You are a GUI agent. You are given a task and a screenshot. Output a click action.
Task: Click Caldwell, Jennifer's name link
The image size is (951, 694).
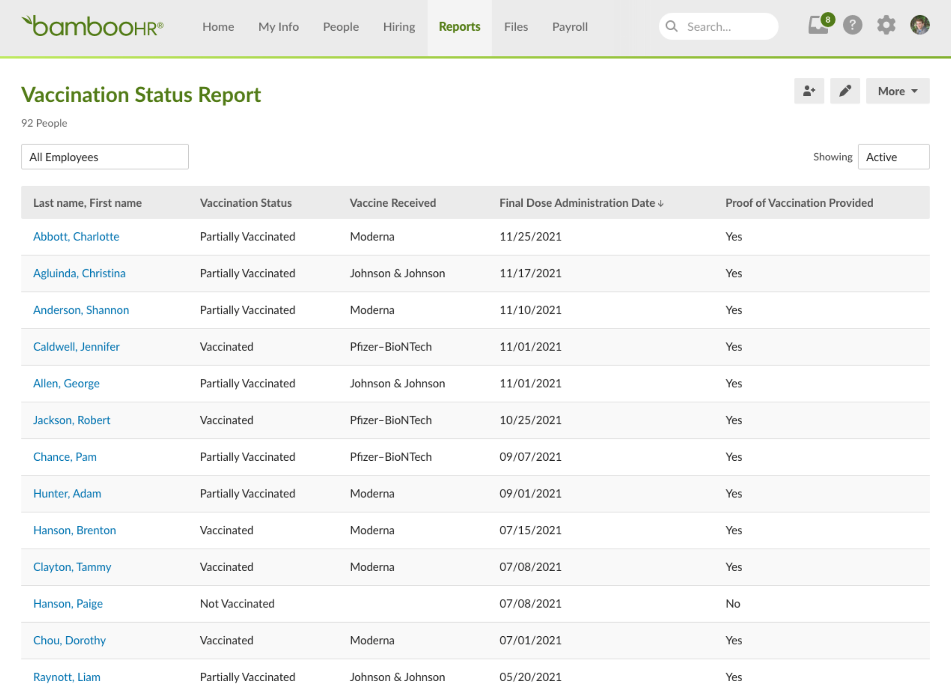tap(76, 347)
